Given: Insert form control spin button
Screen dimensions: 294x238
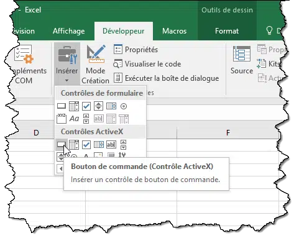Looking at the screenshot, I should 98,106.
